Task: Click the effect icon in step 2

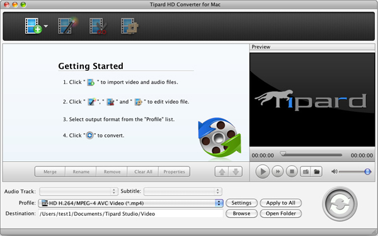Action: click(91, 102)
